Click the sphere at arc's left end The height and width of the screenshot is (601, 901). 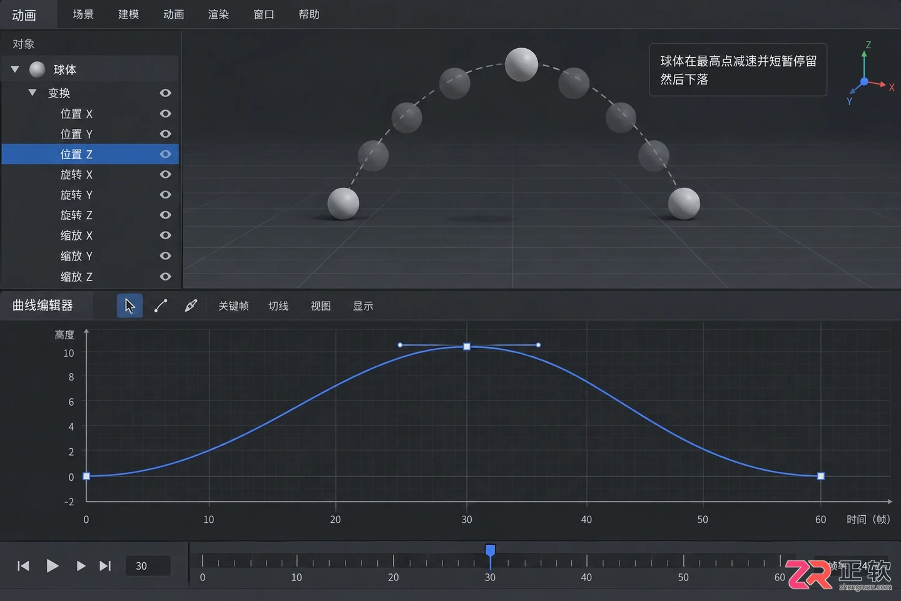tap(344, 203)
